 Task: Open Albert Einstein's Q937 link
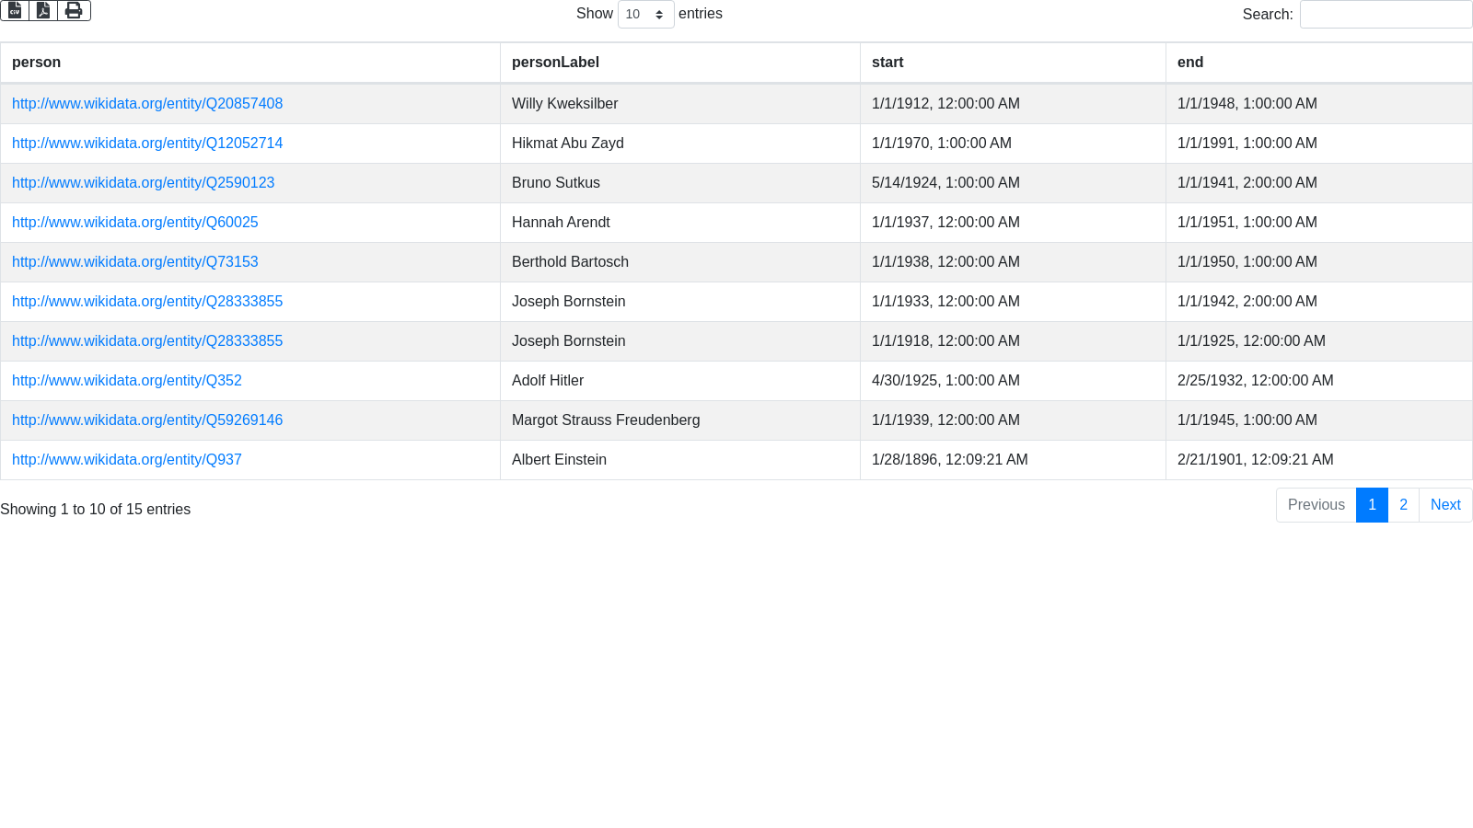point(126,460)
